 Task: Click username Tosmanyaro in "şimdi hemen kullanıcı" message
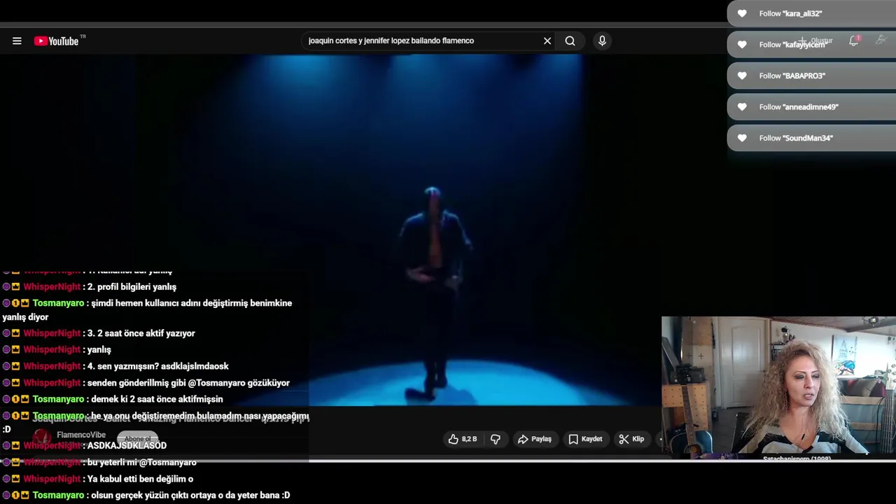pyautogui.click(x=58, y=303)
